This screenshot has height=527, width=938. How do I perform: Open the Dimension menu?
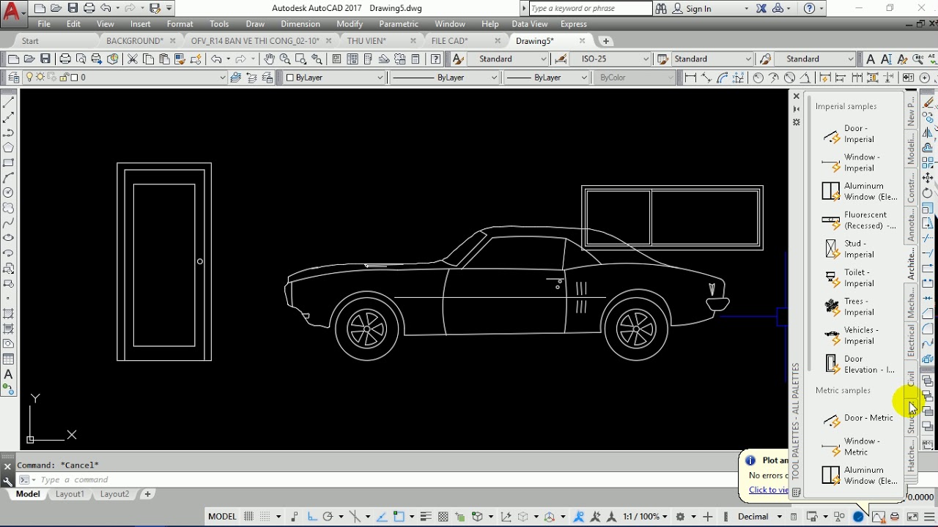(x=300, y=24)
